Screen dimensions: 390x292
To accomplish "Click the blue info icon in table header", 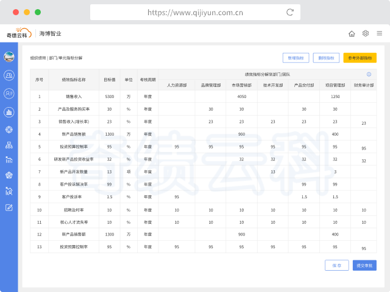I will [369, 74].
